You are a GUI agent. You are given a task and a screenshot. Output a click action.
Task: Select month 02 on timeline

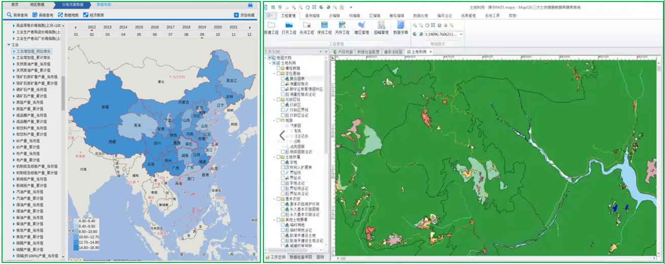(x=92, y=35)
